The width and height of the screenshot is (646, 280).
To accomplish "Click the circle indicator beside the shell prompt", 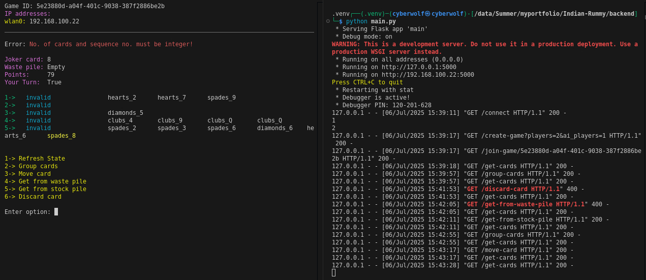I will (328, 21).
